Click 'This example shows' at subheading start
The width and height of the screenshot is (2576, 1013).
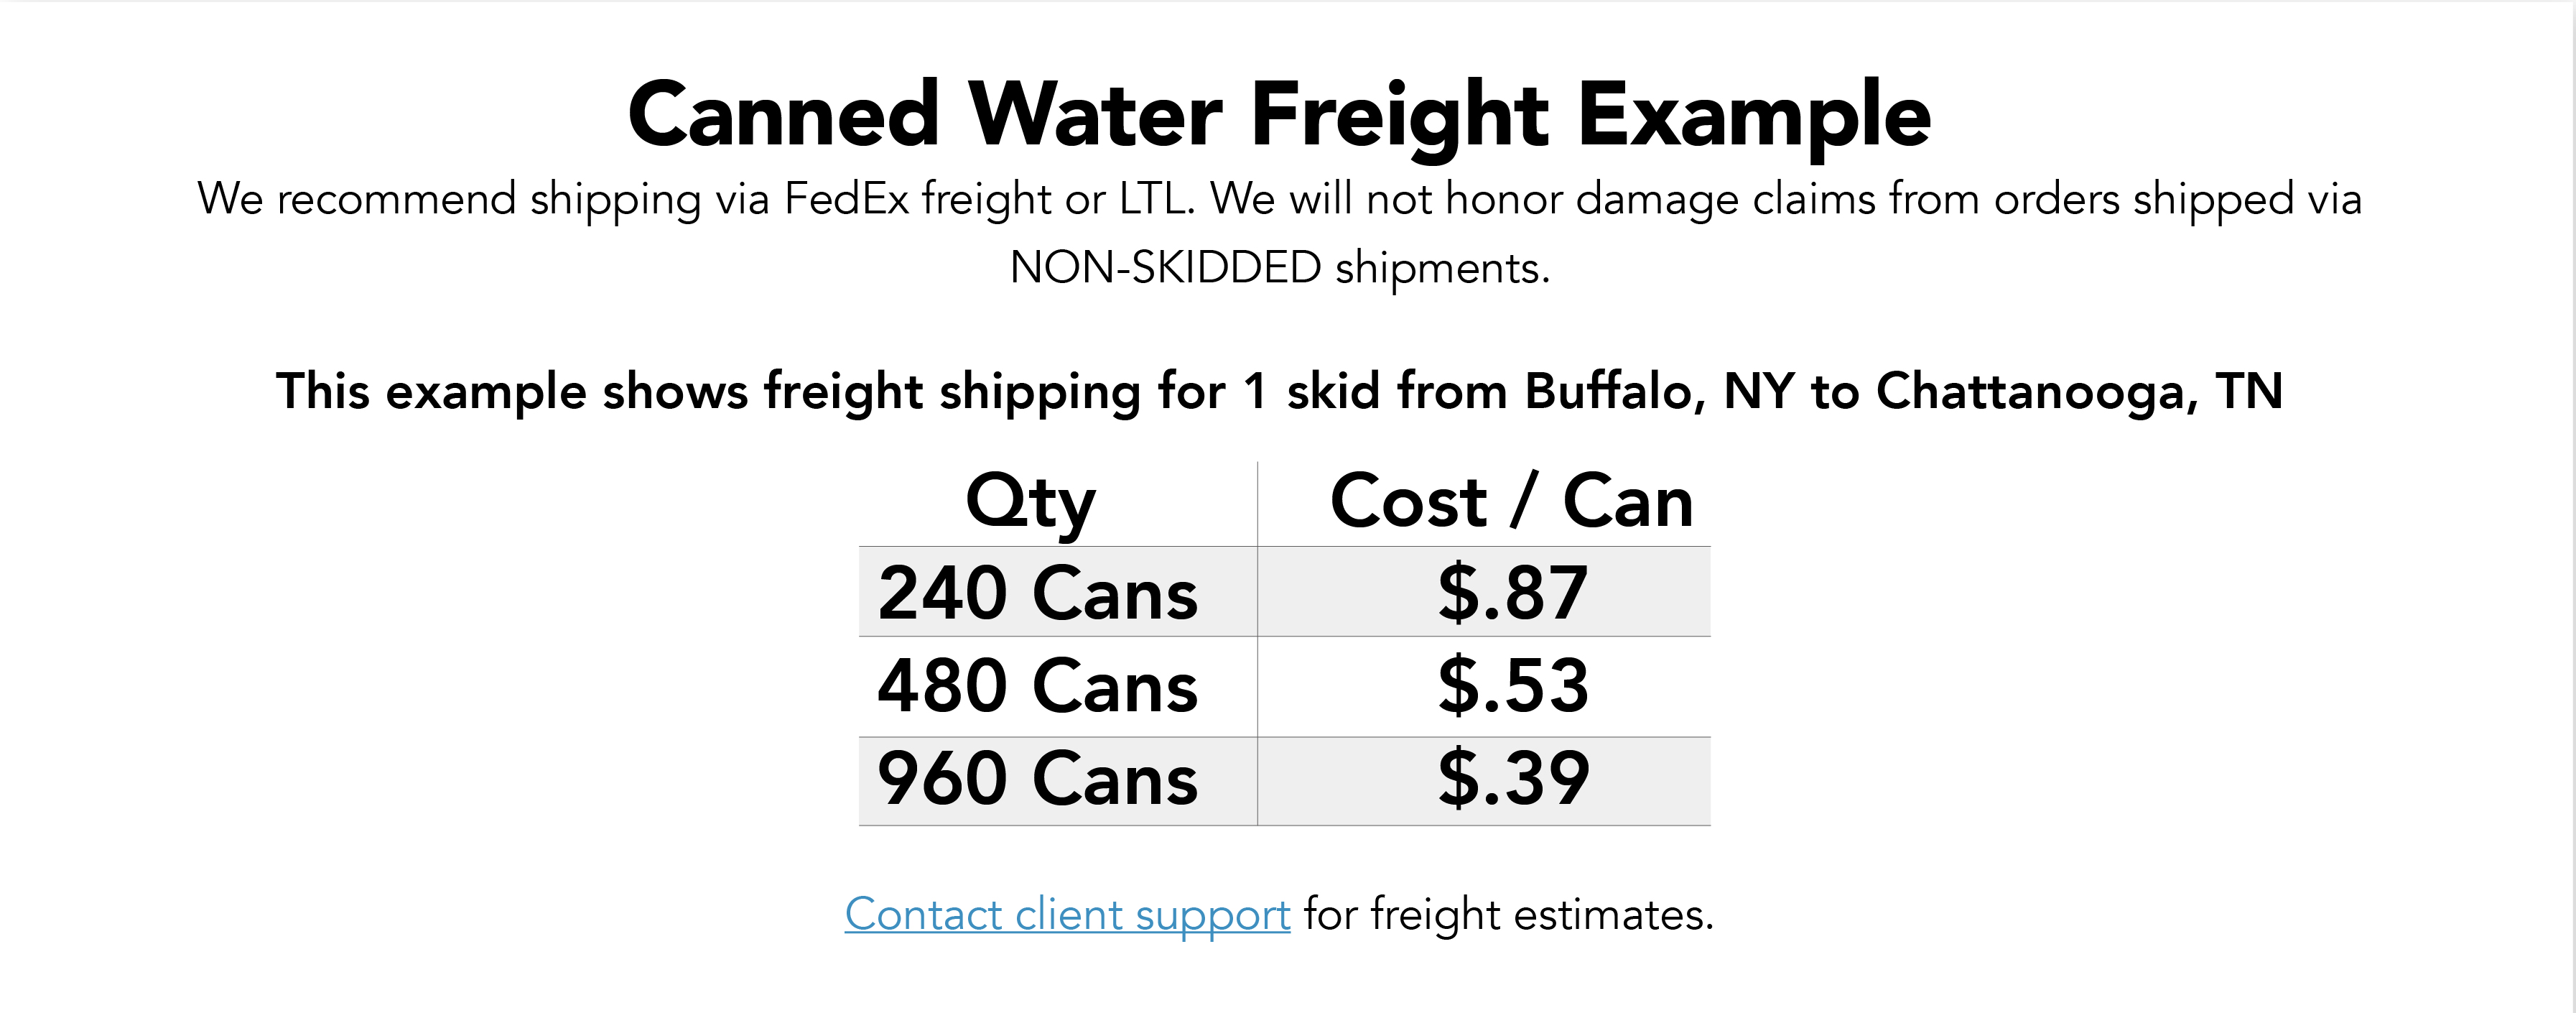(511, 391)
